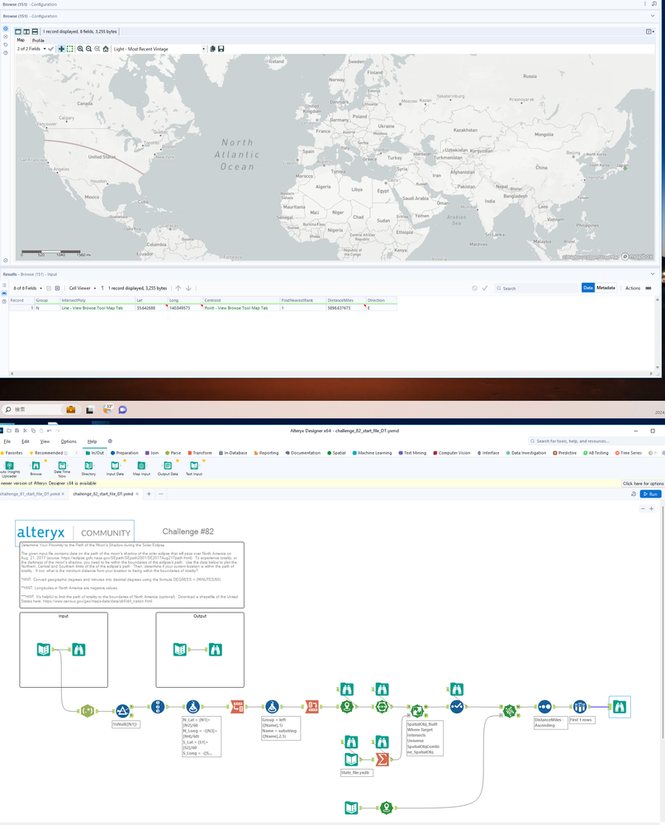
Task: Pick the Input Data tool from palette
Action: (115, 468)
